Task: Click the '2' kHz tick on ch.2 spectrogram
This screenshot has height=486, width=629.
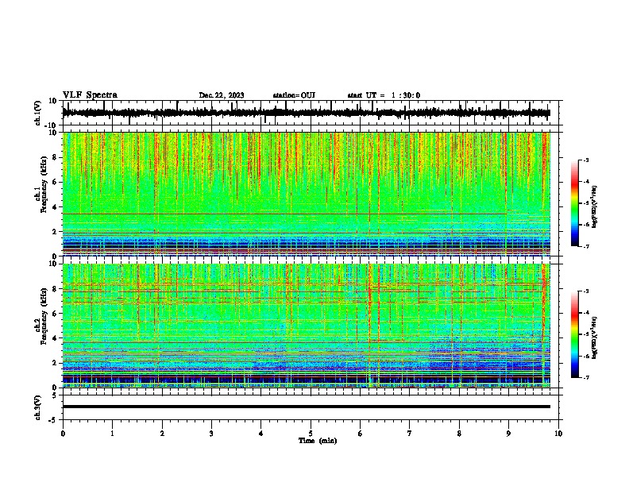Action: [x=56, y=363]
